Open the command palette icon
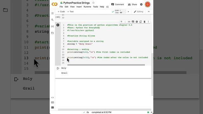This screenshot has height=114, width=203. 52,102
